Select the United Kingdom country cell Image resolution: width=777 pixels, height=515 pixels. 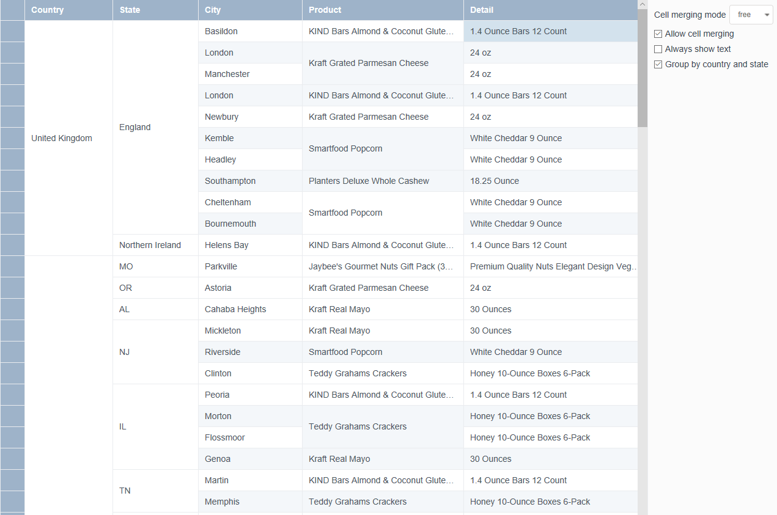68,138
